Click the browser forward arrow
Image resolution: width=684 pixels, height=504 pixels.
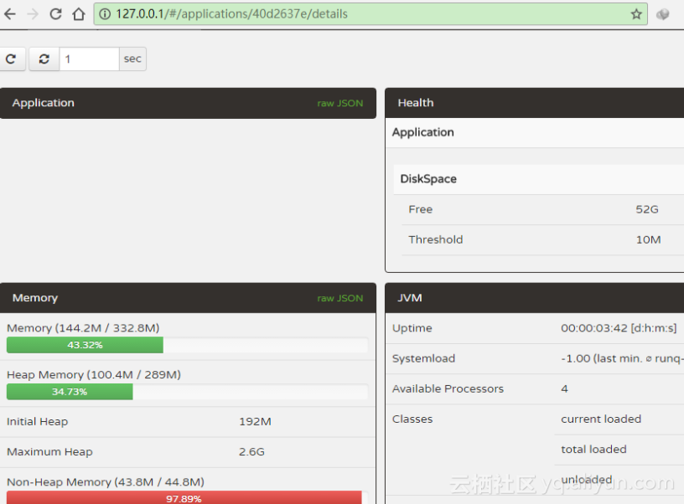click(33, 14)
